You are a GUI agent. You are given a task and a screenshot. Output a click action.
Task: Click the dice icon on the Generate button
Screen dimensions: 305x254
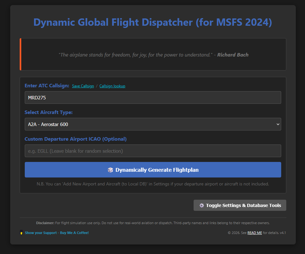coord(110,170)
